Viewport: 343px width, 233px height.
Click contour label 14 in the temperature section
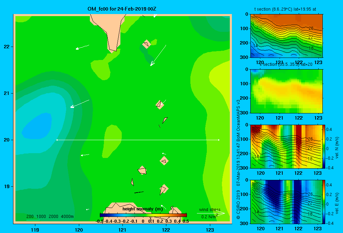256,46
